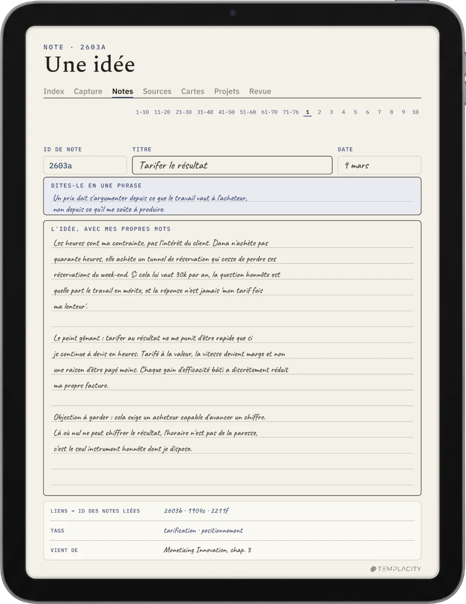Click the 'Vient de' row label
The height and width of the screenshot is (604, 466).
coord(64,550)
